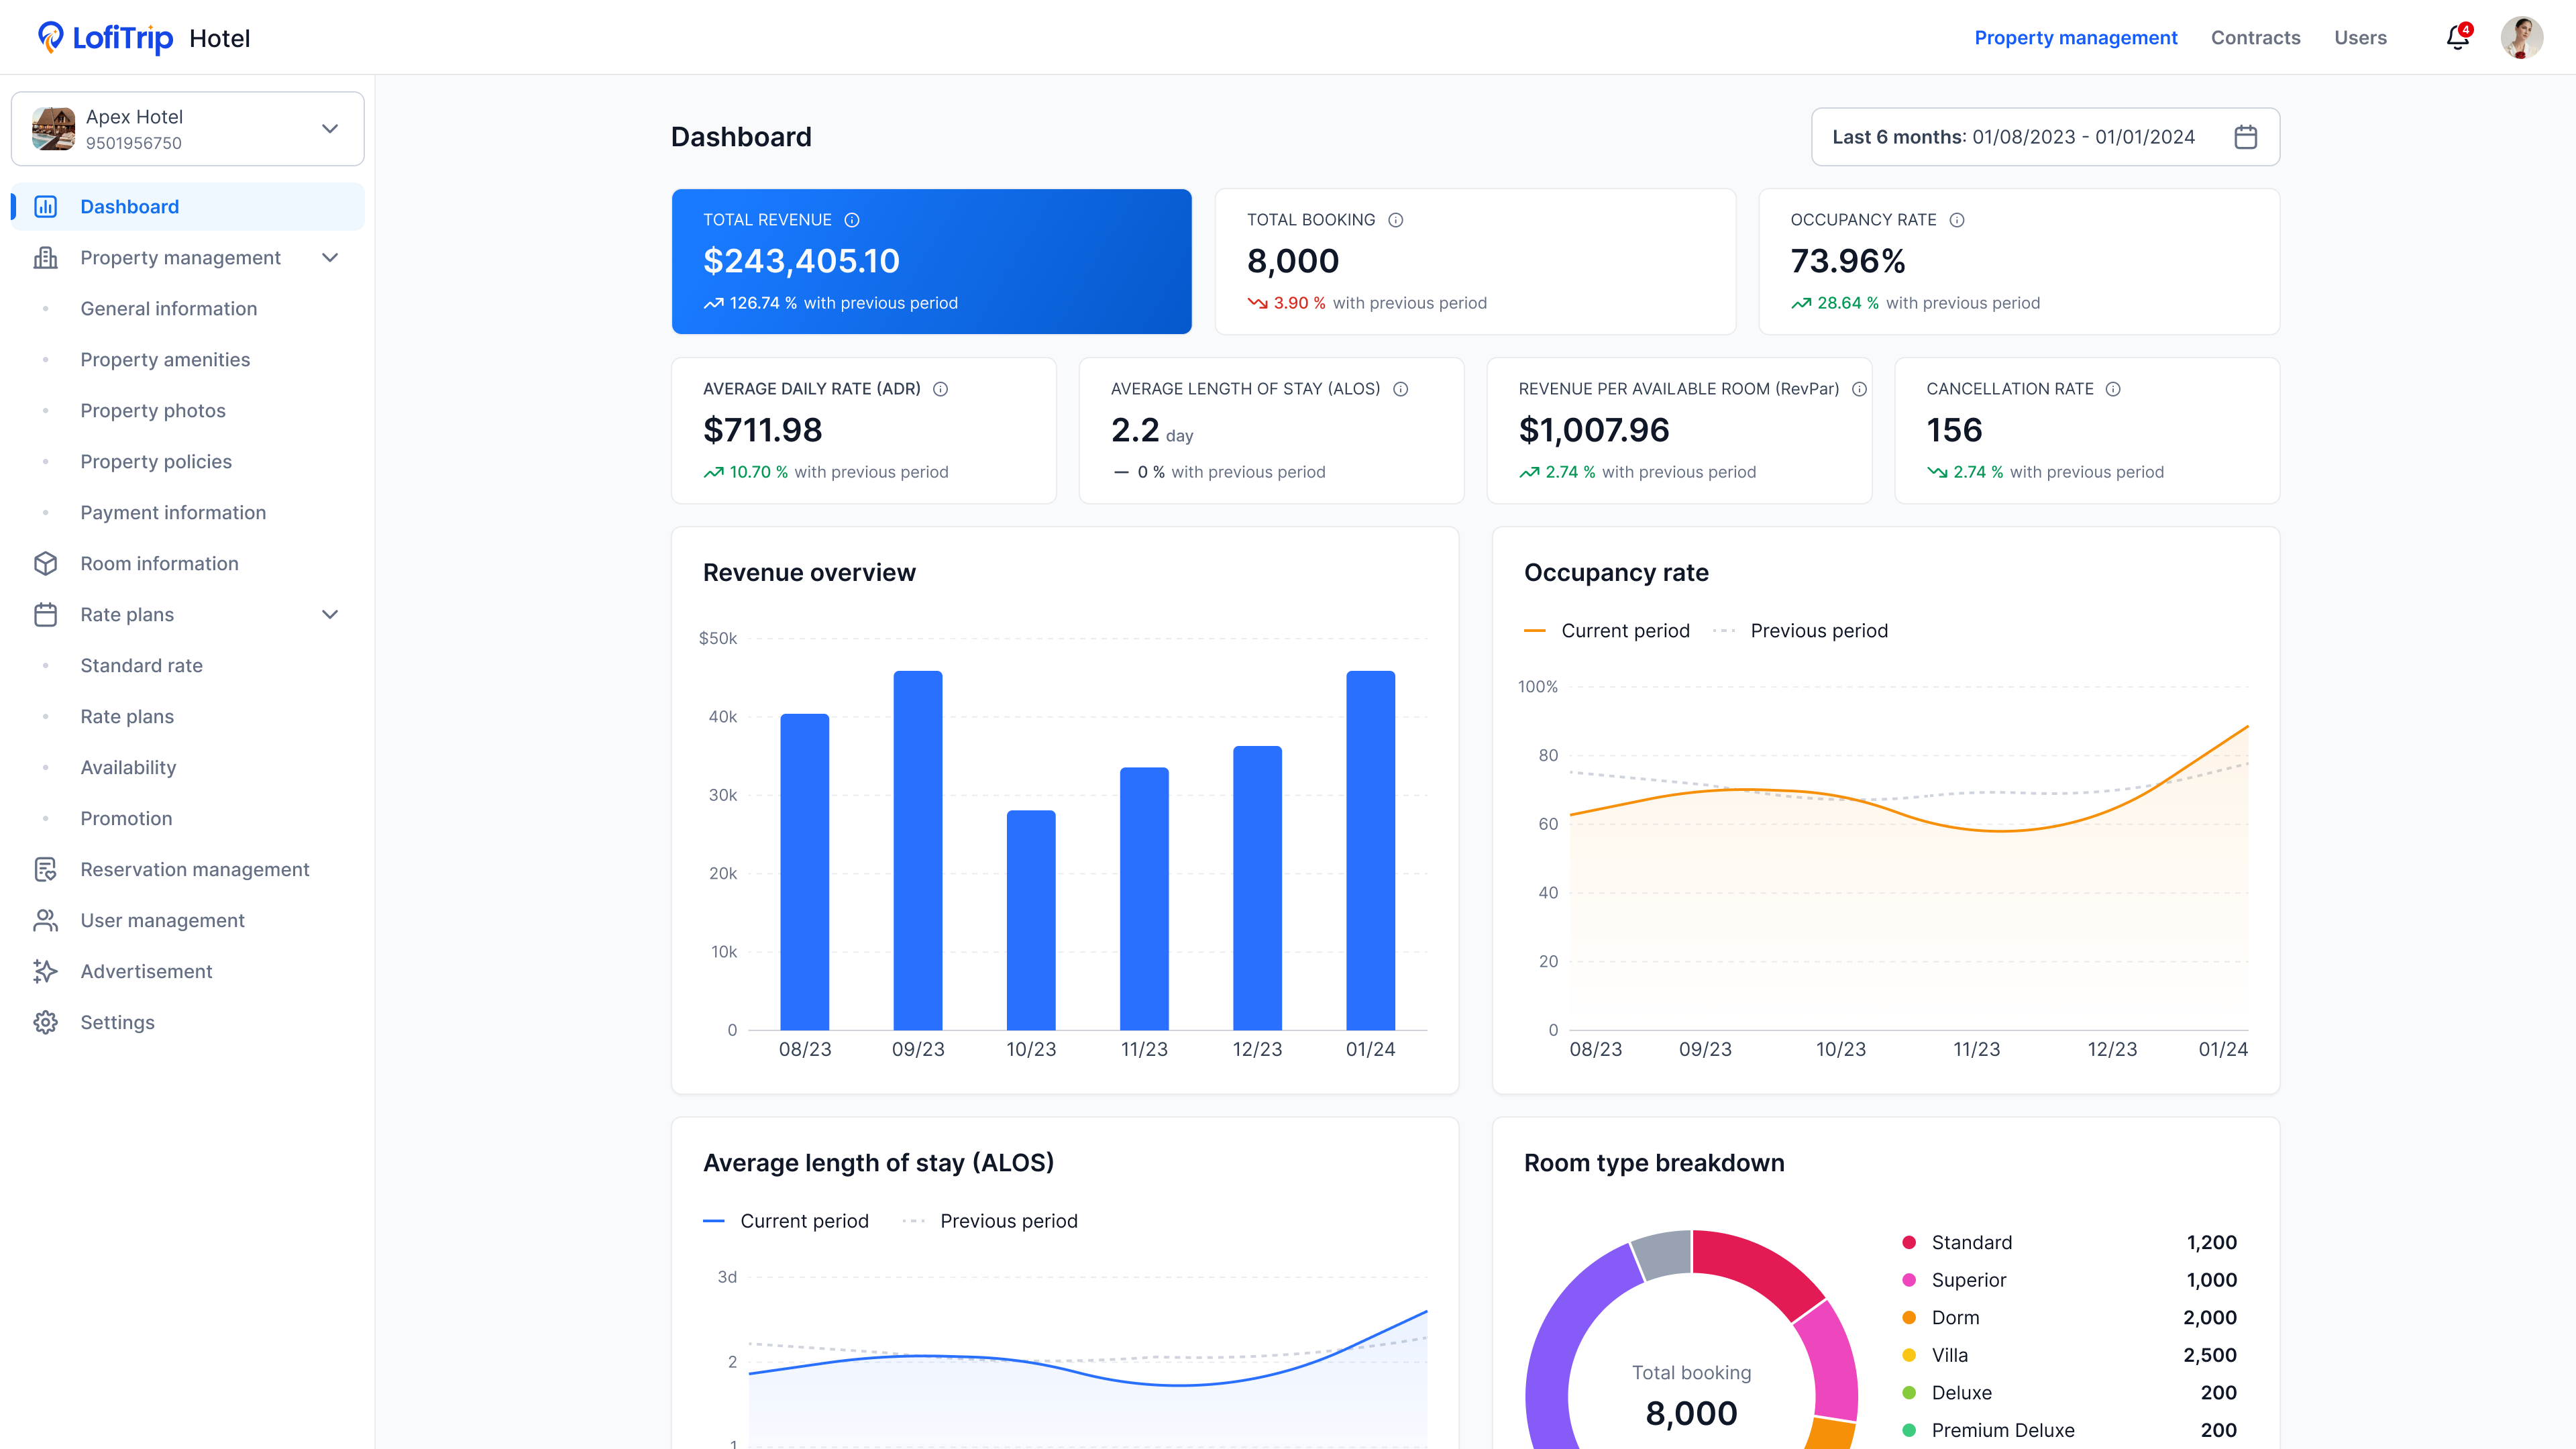Click the User management people icon

click(x=46, y=921)
